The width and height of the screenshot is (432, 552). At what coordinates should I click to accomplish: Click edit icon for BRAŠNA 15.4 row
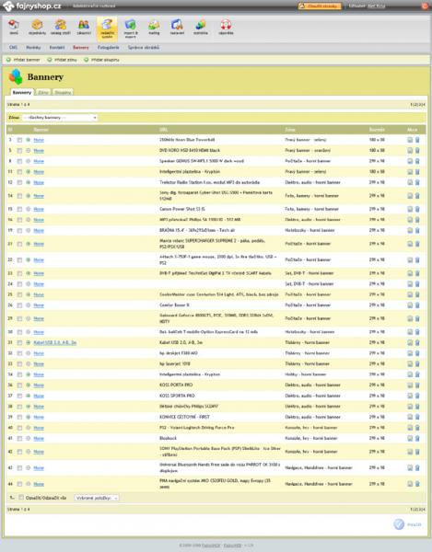(x=410, y=230)
